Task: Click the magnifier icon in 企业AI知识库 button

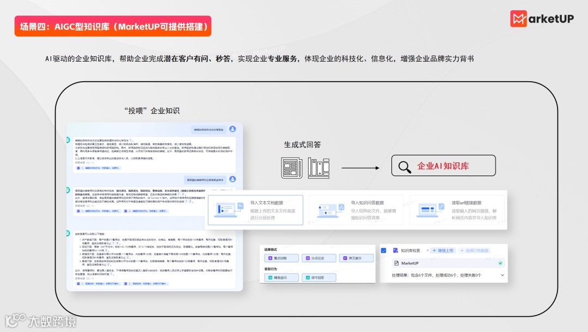Action: click(x=404, y=166)
